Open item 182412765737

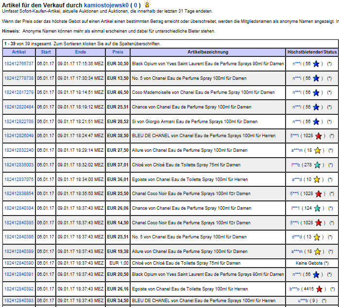point(19,64)
